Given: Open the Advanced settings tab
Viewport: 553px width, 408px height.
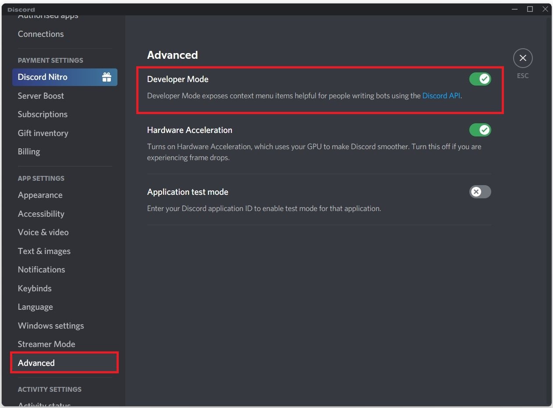Looking at the screenshot, I should tap(36, 363).
